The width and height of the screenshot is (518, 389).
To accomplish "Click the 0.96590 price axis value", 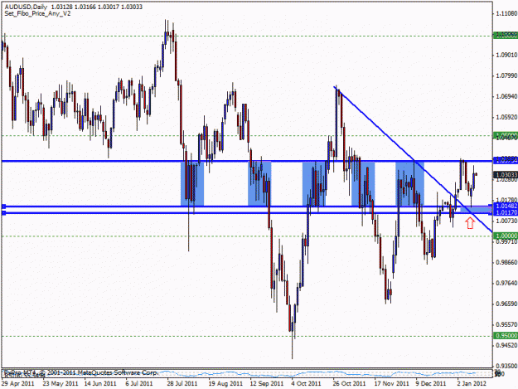I will [x=506, y=304].
